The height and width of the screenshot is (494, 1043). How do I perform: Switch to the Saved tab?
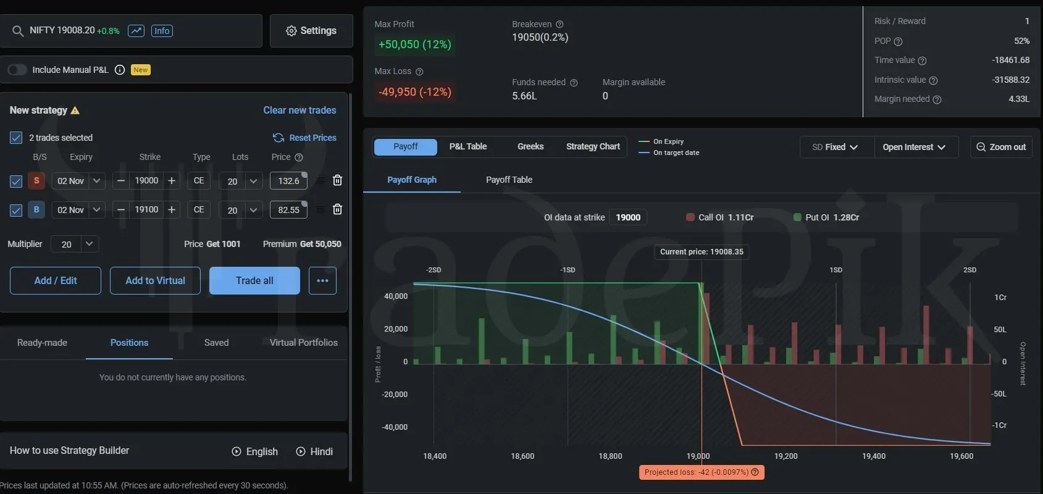[x=216, y=343]
